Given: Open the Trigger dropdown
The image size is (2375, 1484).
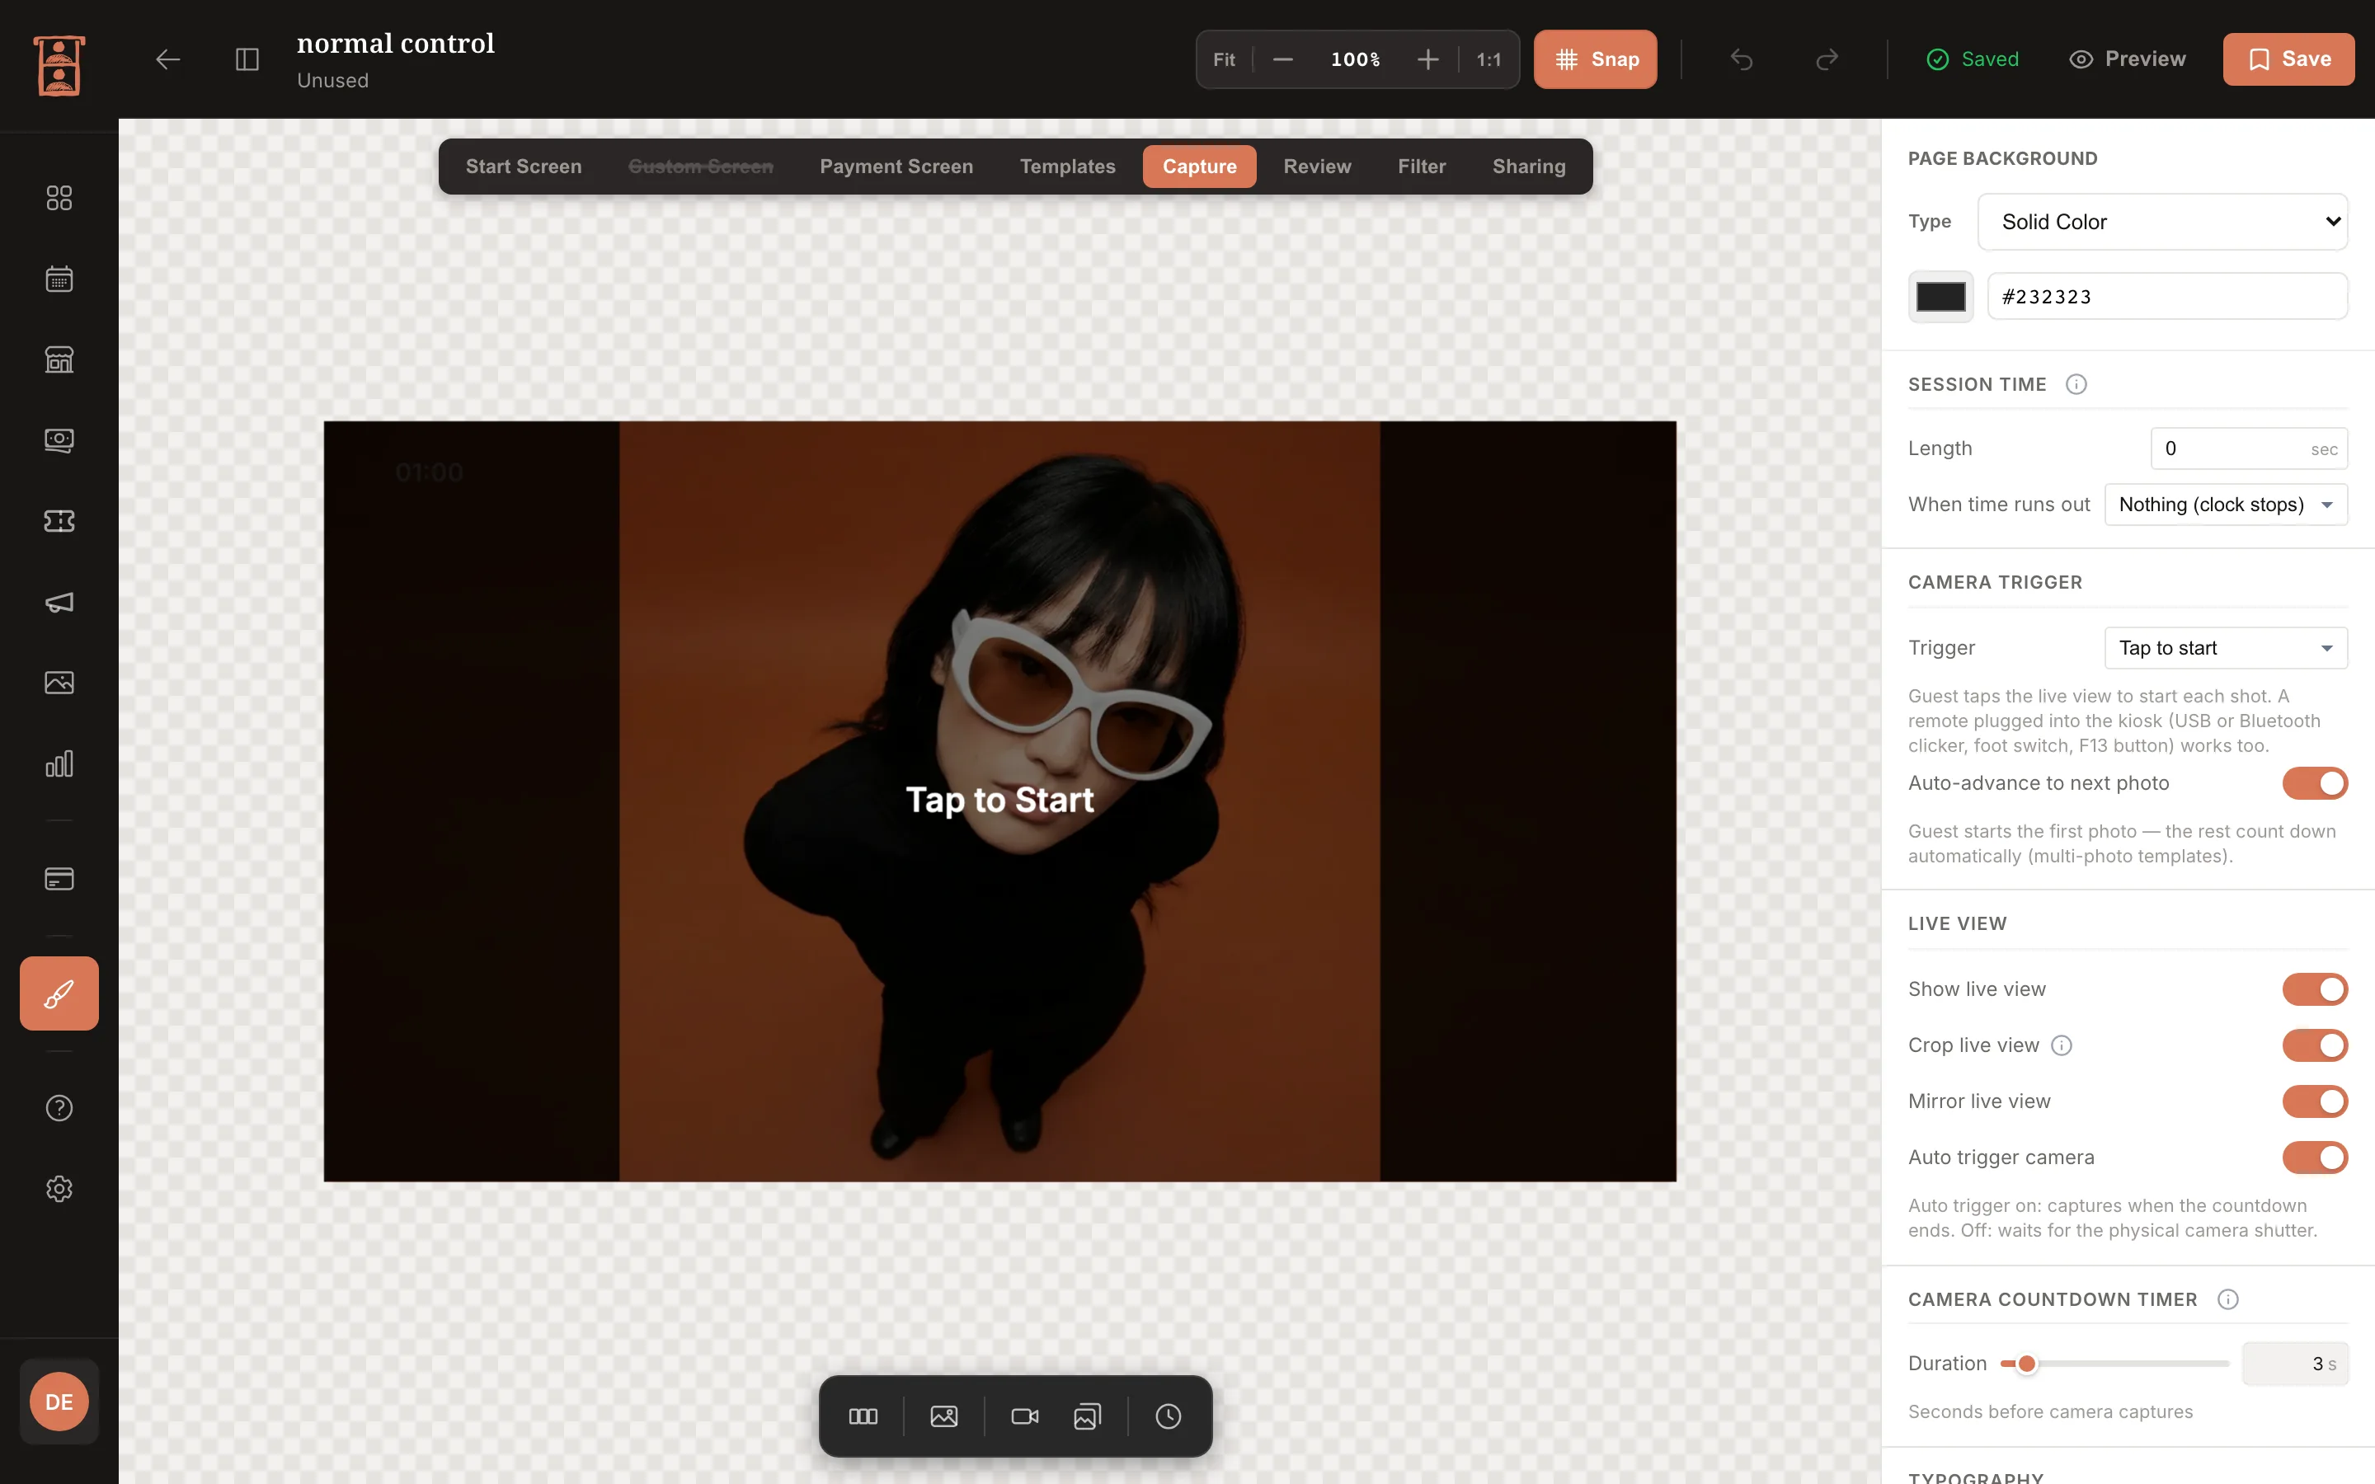Looking at the screenshot, I should (x=2226, y=648).
